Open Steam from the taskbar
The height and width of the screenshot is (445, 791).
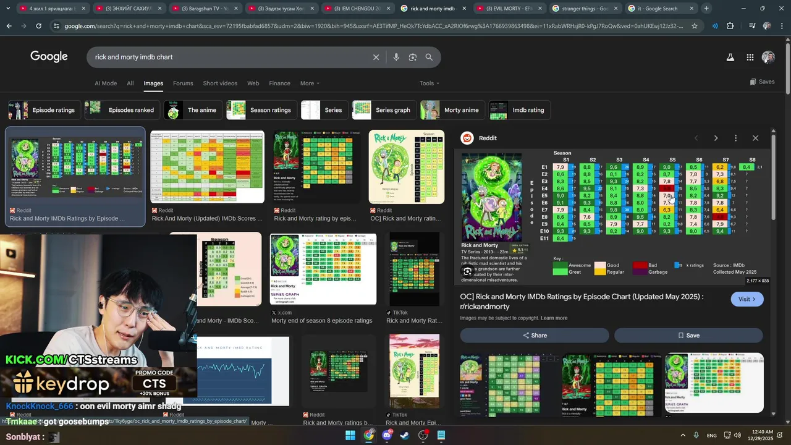coord(405,435)
